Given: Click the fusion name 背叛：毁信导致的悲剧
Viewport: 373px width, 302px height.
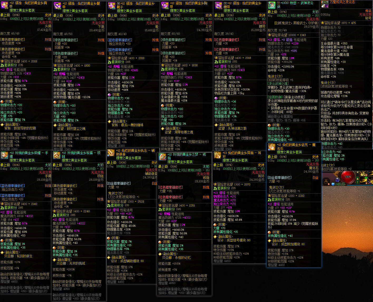Looking at the screenshot, I should [20, 128].
